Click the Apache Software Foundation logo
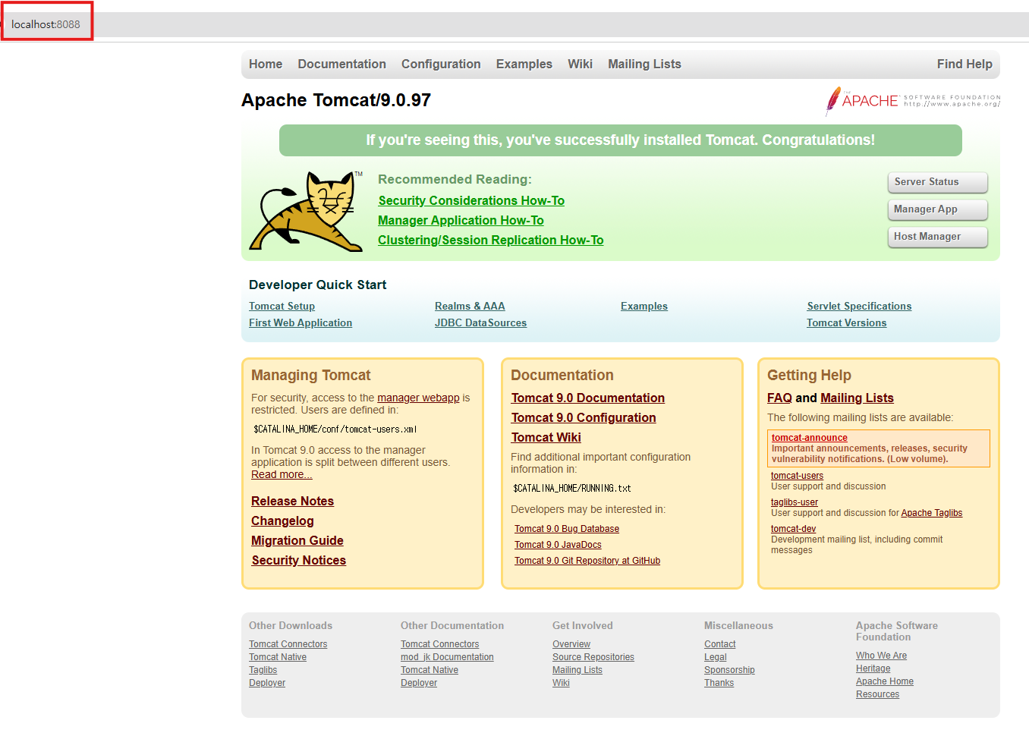The image size is (1029, 733). [x=913, y=101]
